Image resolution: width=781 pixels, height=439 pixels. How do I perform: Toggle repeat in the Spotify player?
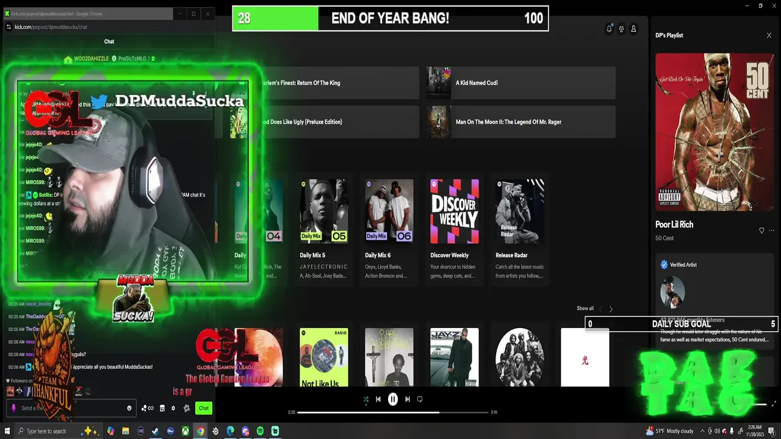pyautogui.click(x=420, y=399)
